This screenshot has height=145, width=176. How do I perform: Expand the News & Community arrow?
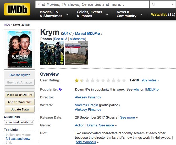click(x=141, y=15)
